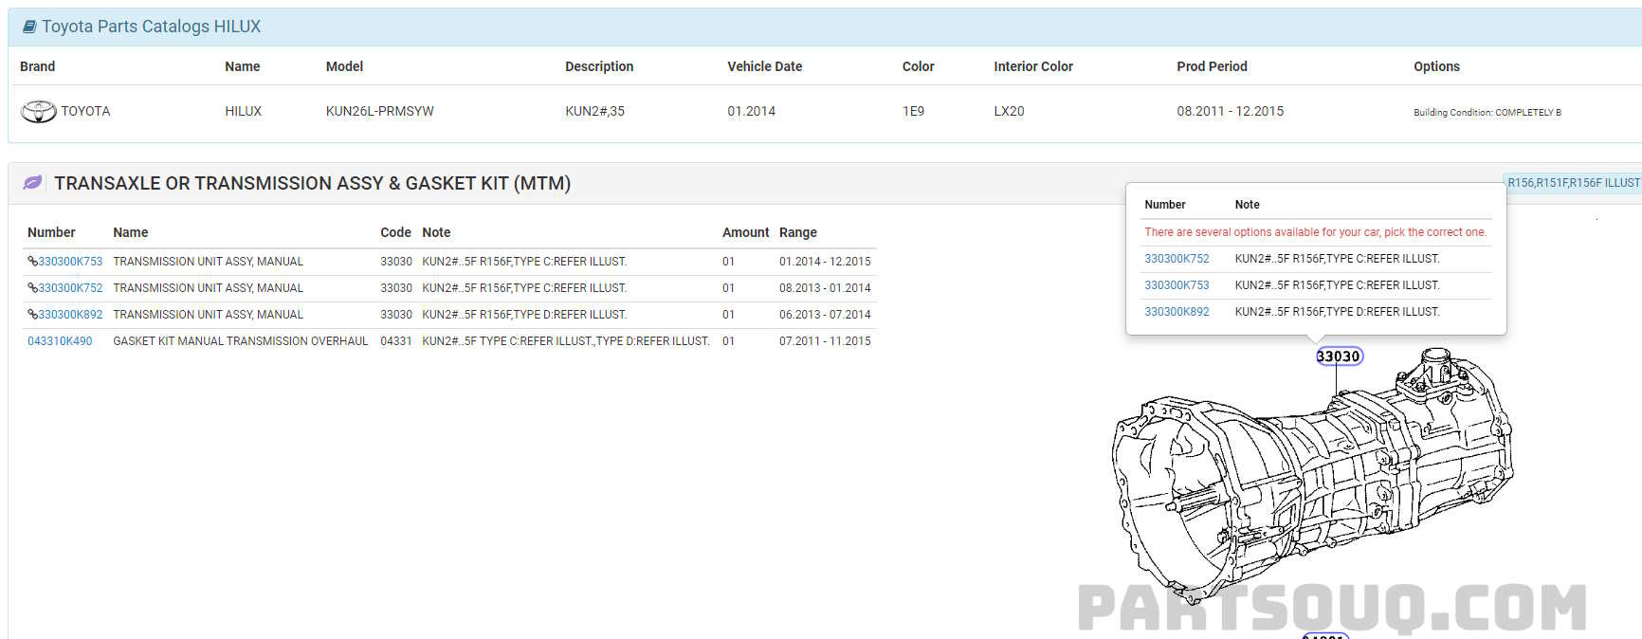Click link icon beside 330300K753 in table

point(32,262)
